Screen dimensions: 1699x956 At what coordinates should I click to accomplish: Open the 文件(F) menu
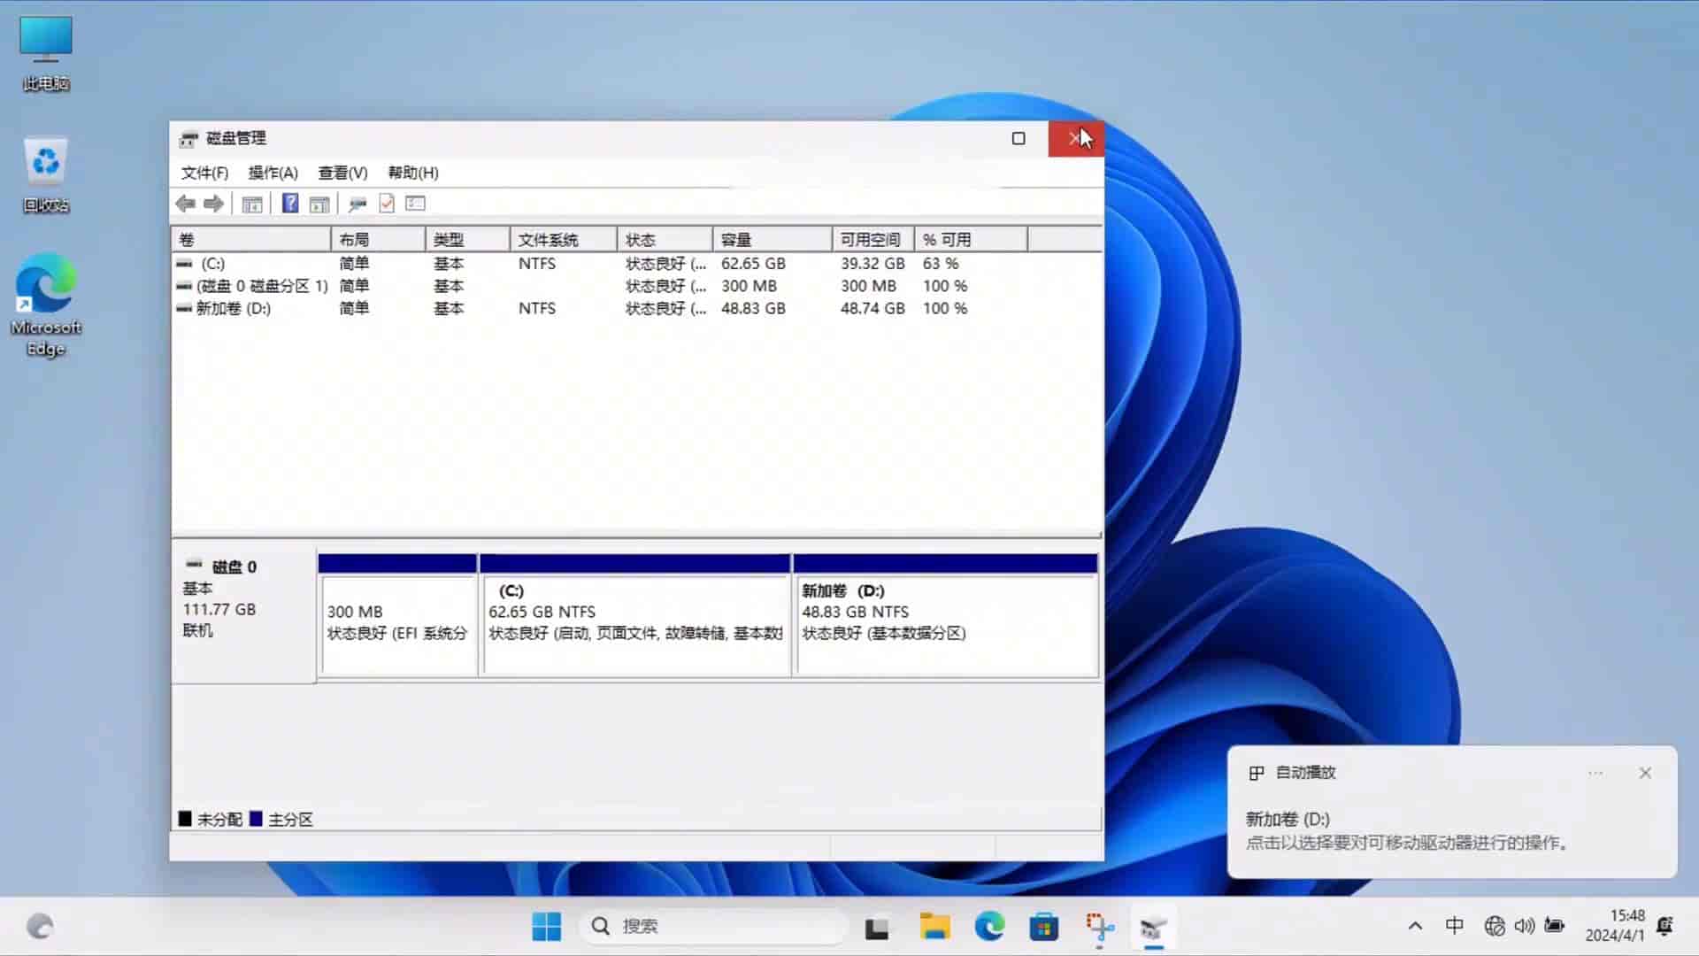[x=204, y=173]
